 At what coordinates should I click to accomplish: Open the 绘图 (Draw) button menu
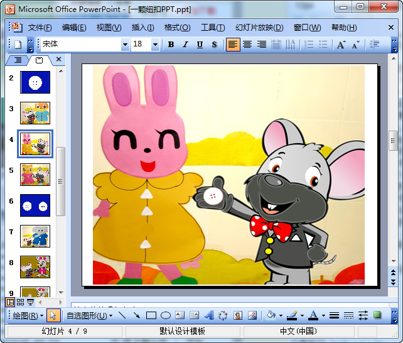28,315
